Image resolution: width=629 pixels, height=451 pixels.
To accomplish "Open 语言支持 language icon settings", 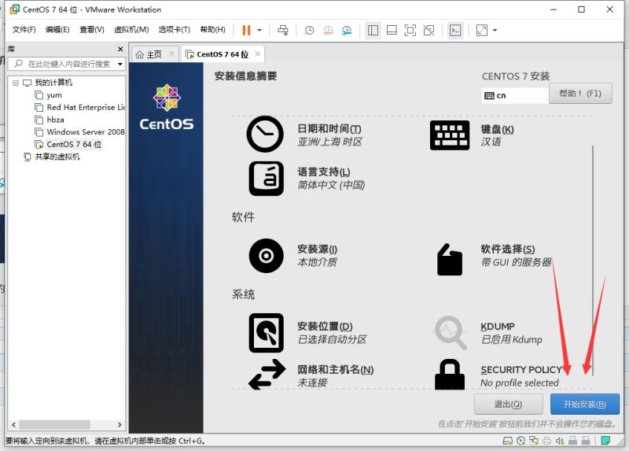I will (266, 179).
